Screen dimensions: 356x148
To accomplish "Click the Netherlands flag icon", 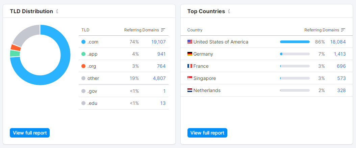I will (190, 90).
